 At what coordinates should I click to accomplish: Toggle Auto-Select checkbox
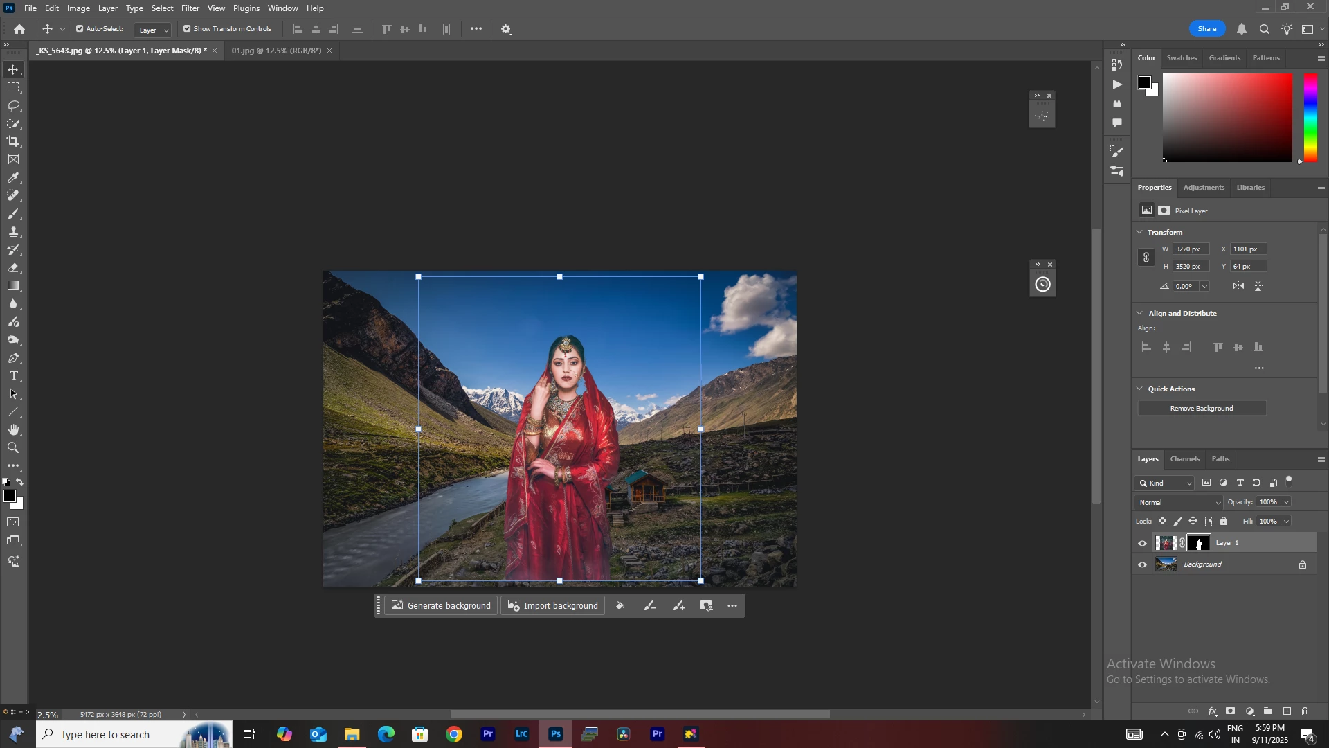[80, 29]
